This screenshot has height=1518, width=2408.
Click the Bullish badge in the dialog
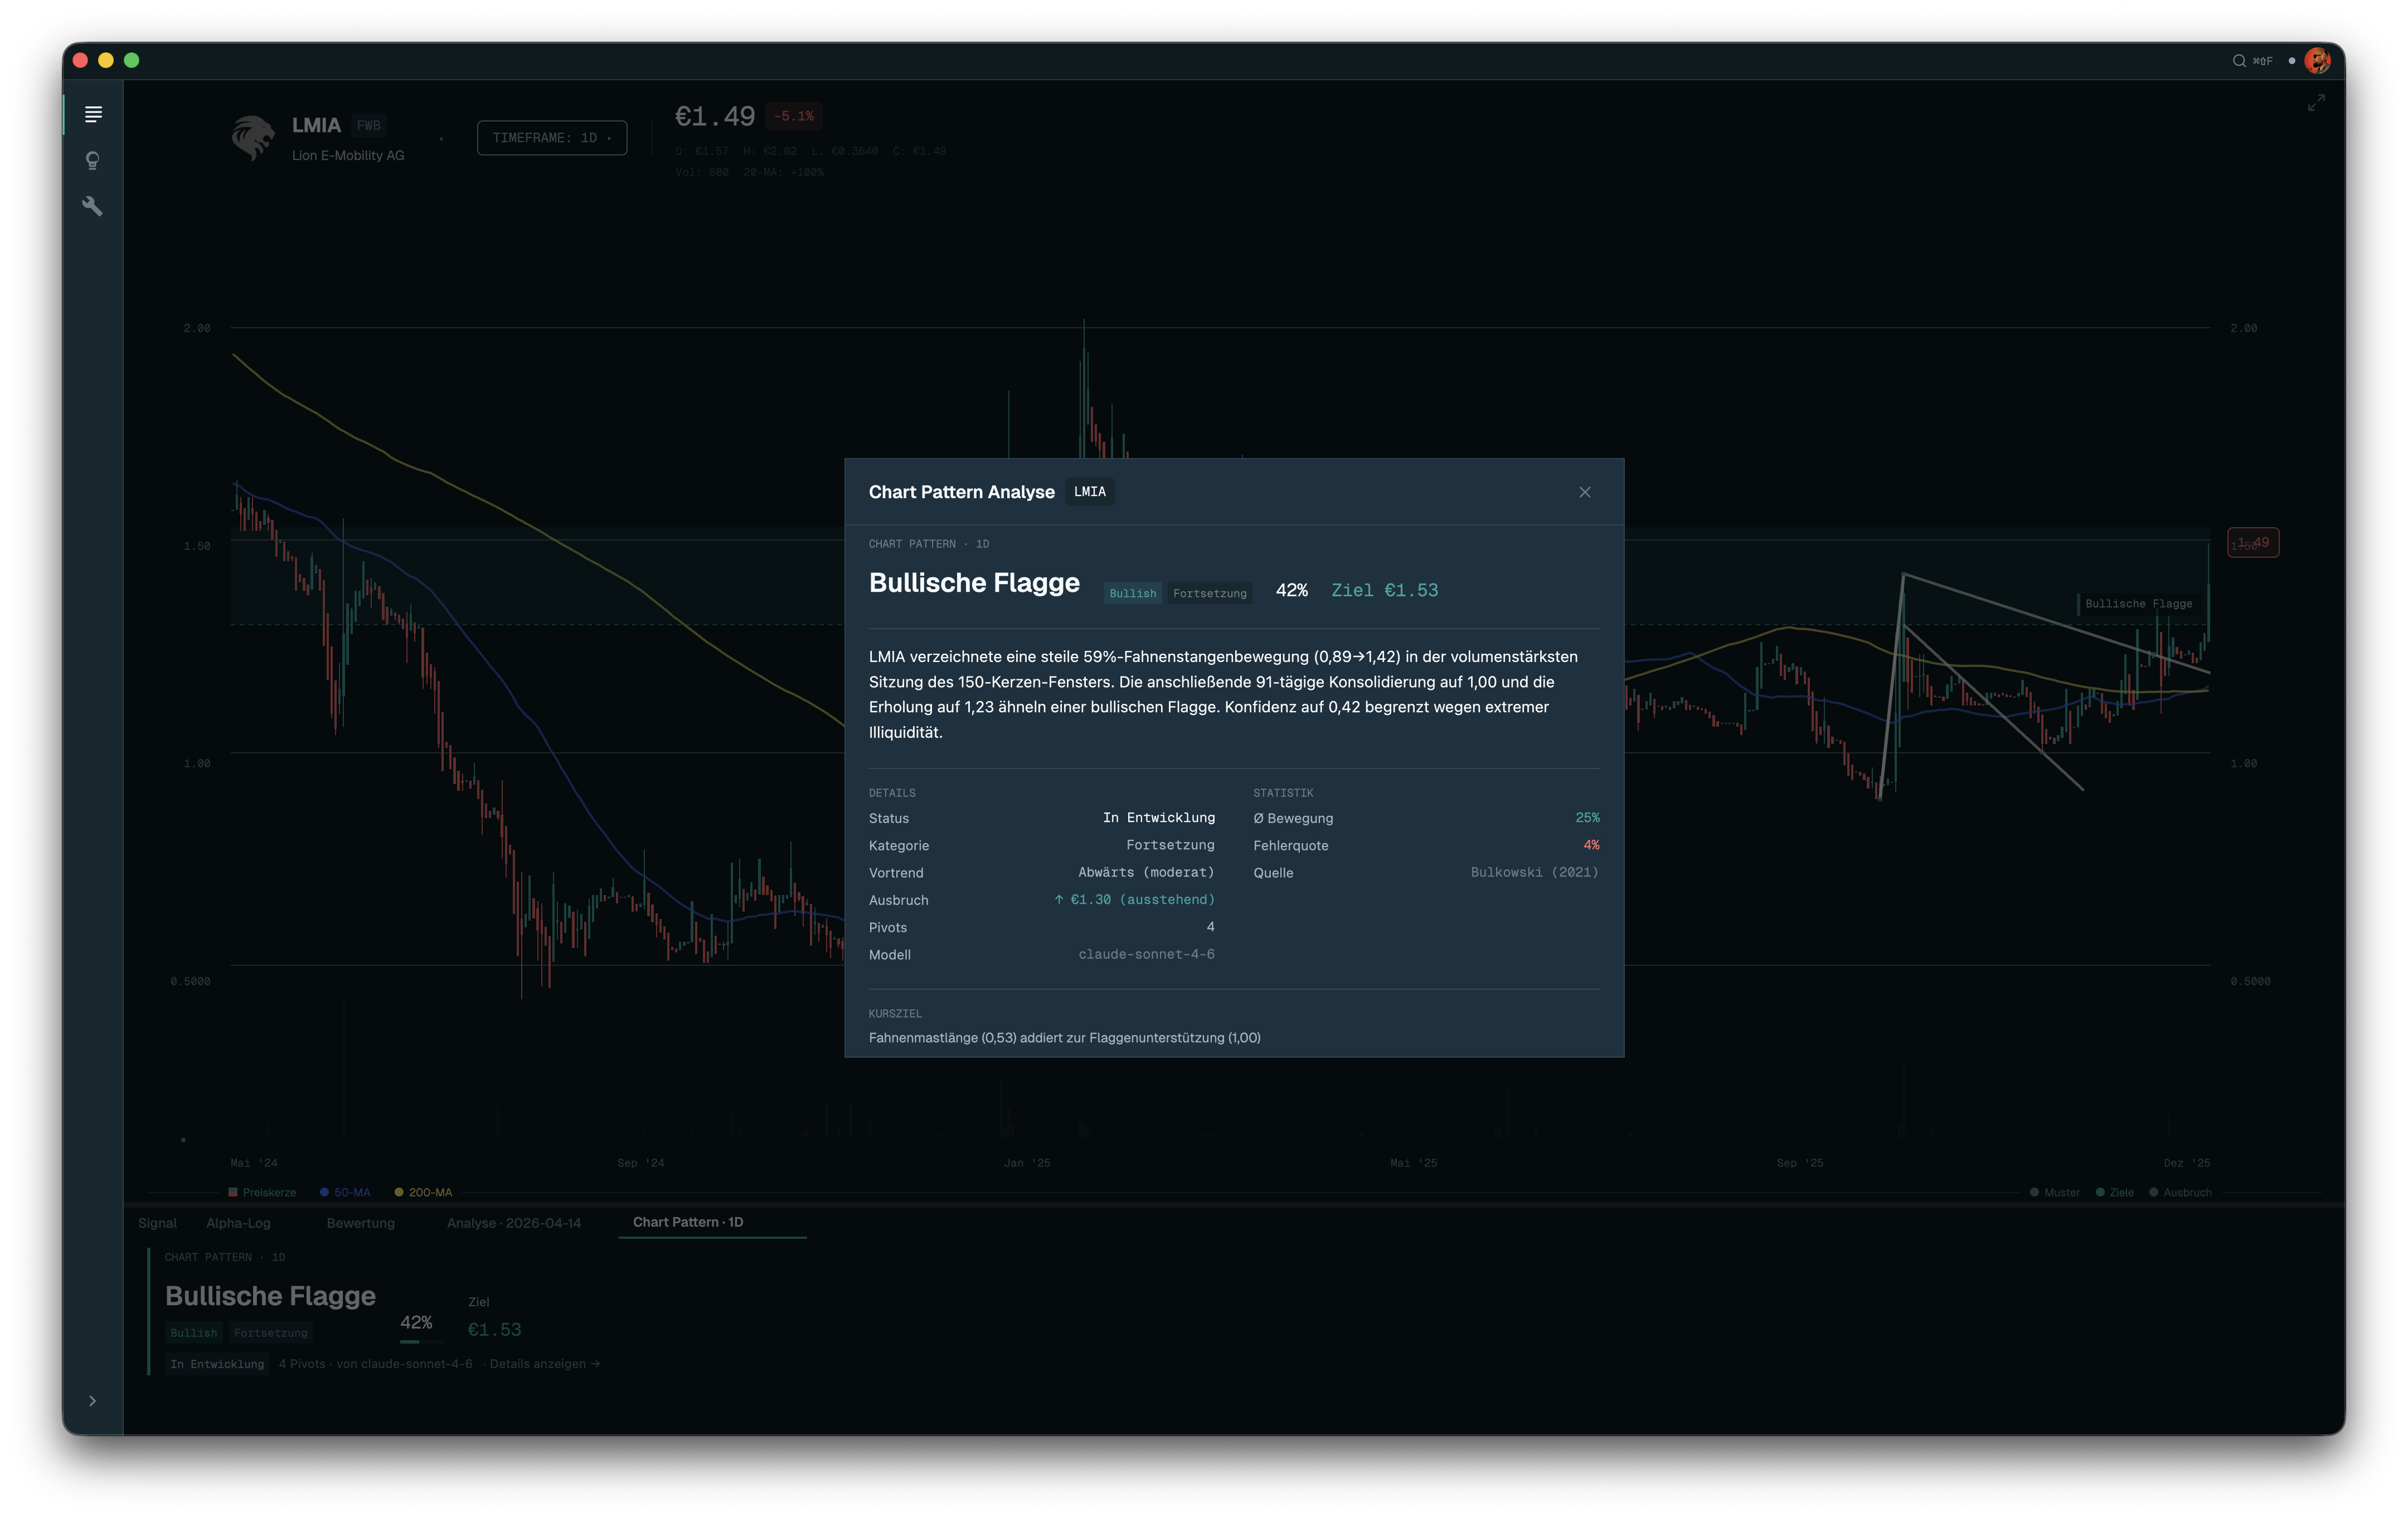1132,593
